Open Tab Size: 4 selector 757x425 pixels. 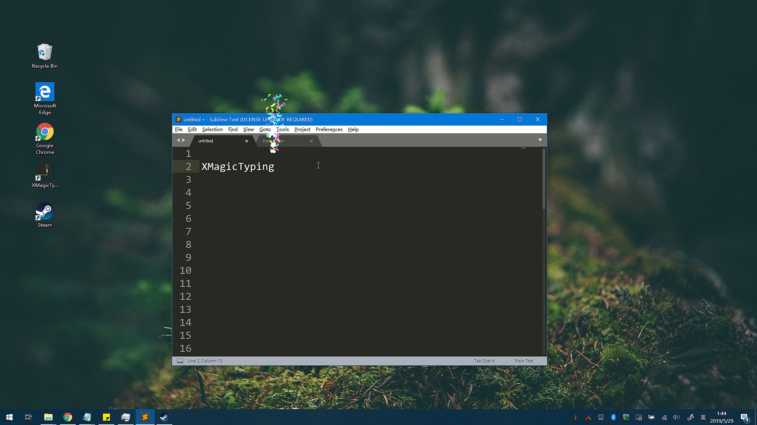[484, 361]
